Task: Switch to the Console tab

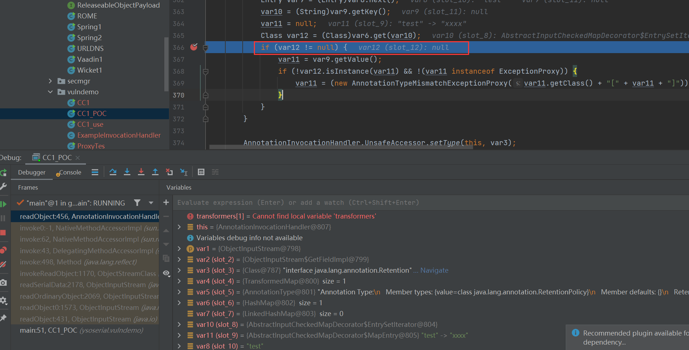Action: [70, 172]
